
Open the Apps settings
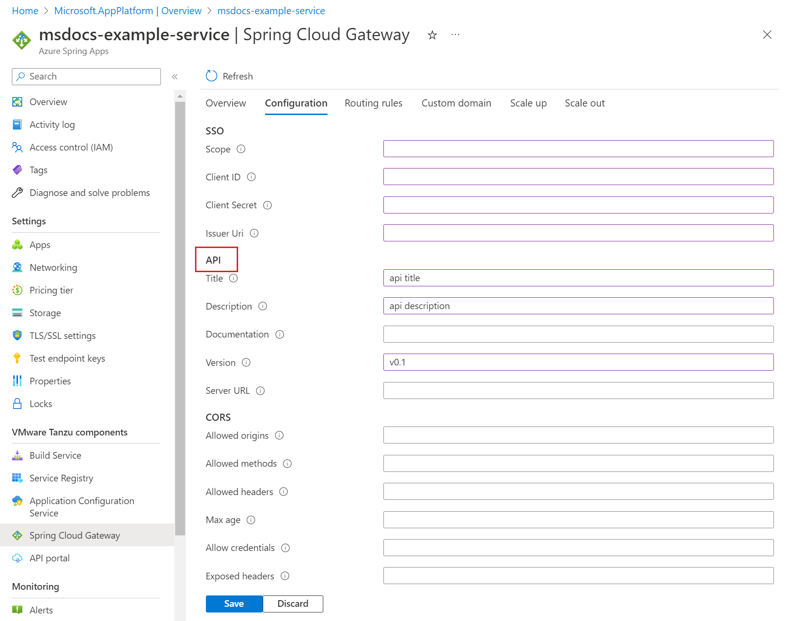tap(39, 244)
